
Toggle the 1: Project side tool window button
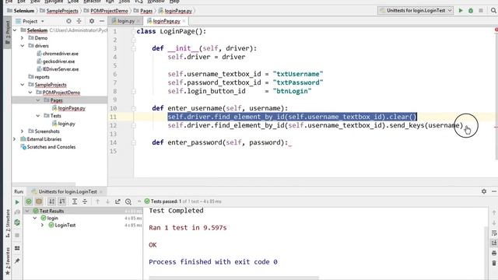coord(8,33)
